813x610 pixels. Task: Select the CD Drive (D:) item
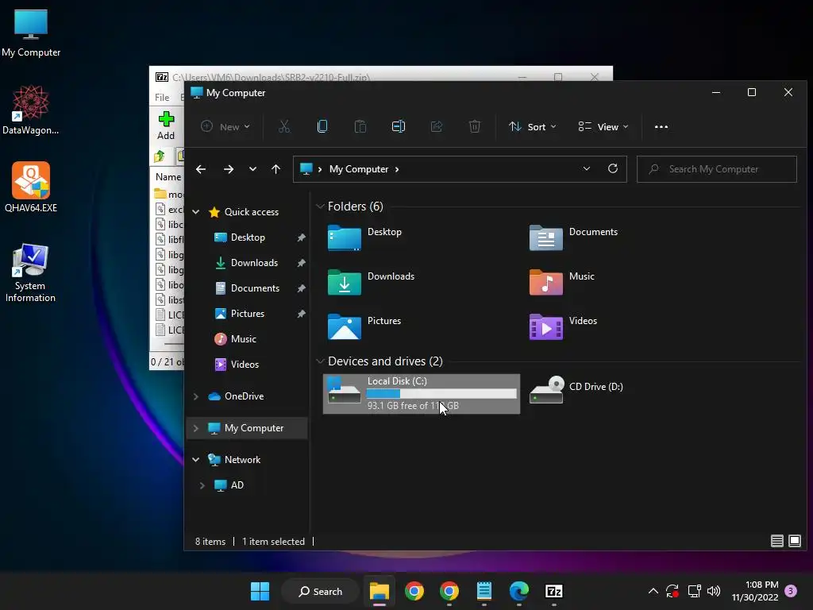576,390
